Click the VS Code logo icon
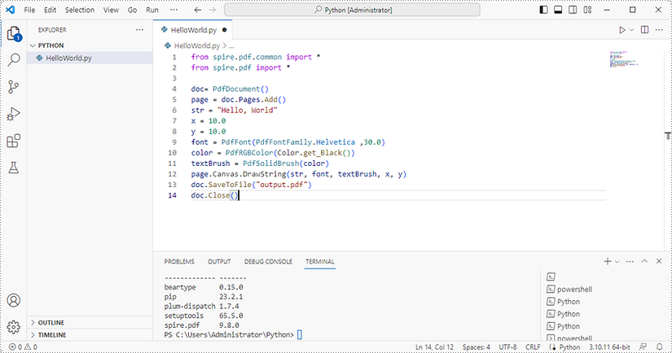The height and width of the screenshot is (353, 672). 11,10
